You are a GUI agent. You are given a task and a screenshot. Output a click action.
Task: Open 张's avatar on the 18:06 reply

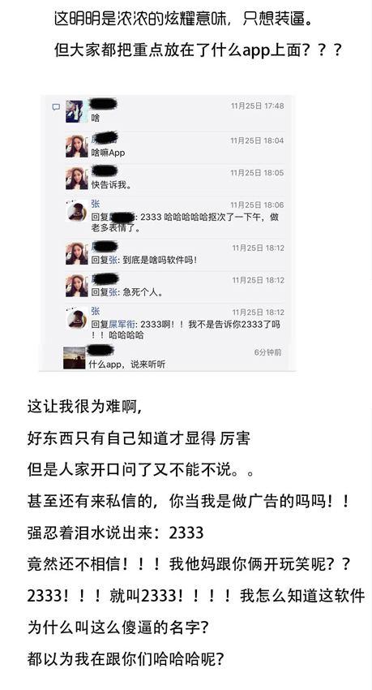click(76, 210)
